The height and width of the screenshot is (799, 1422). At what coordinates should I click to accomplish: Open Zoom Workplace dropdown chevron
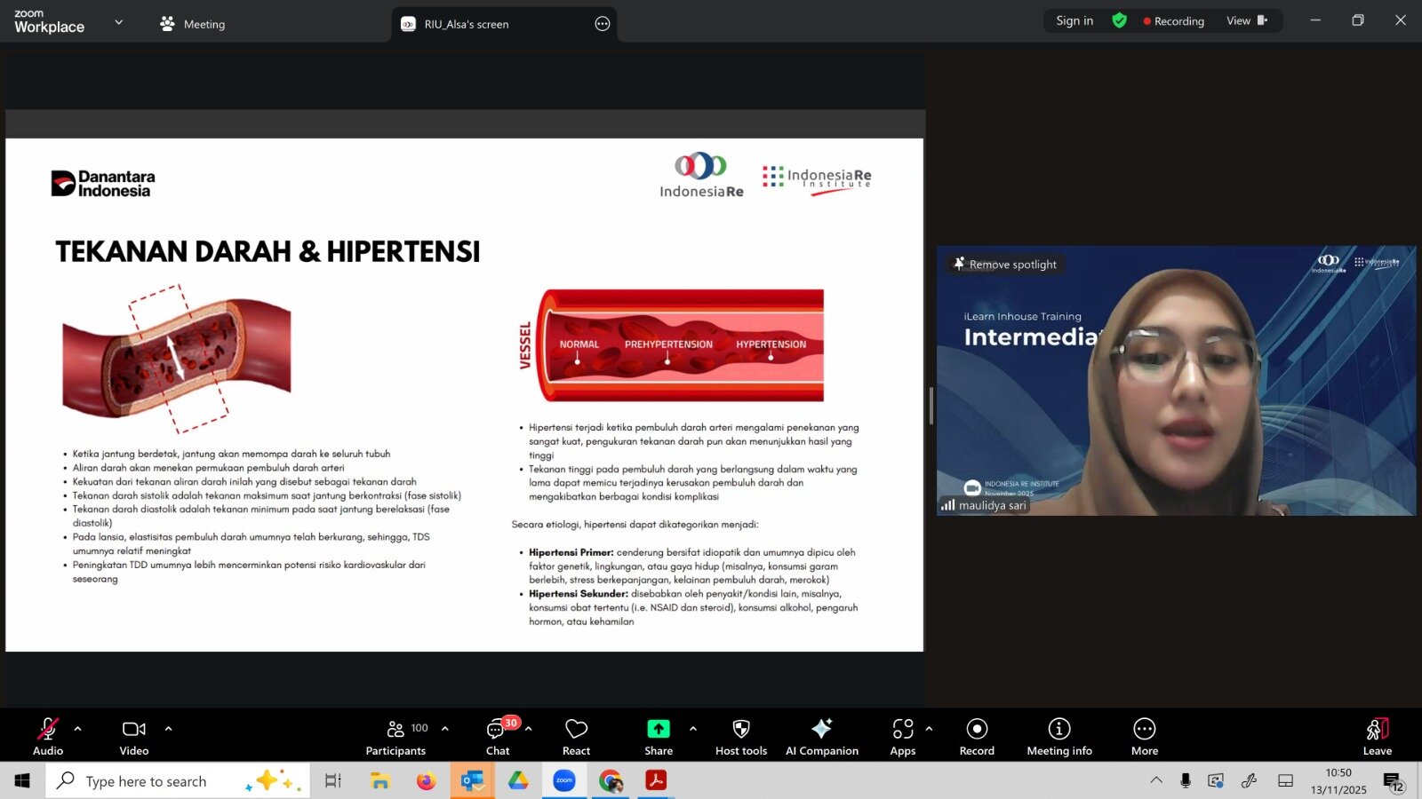(119, 22)
